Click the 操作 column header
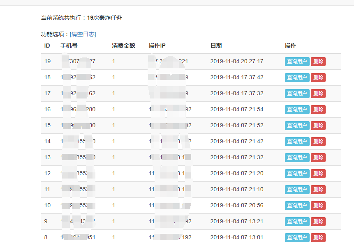 pyautogui.click(x=290, y=46)
